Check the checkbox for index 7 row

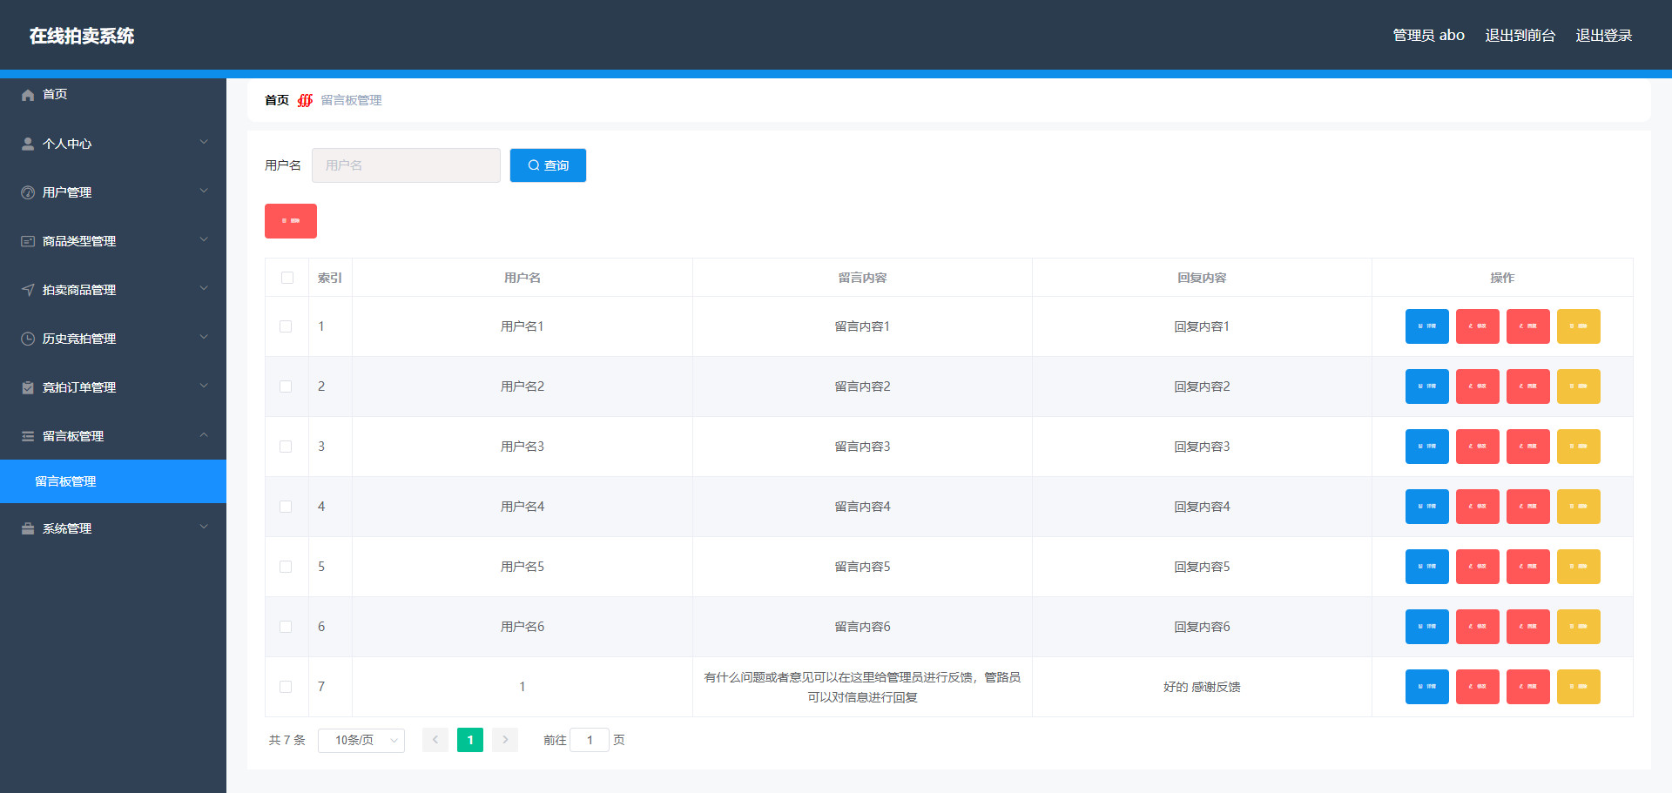(x=286, y=687)
